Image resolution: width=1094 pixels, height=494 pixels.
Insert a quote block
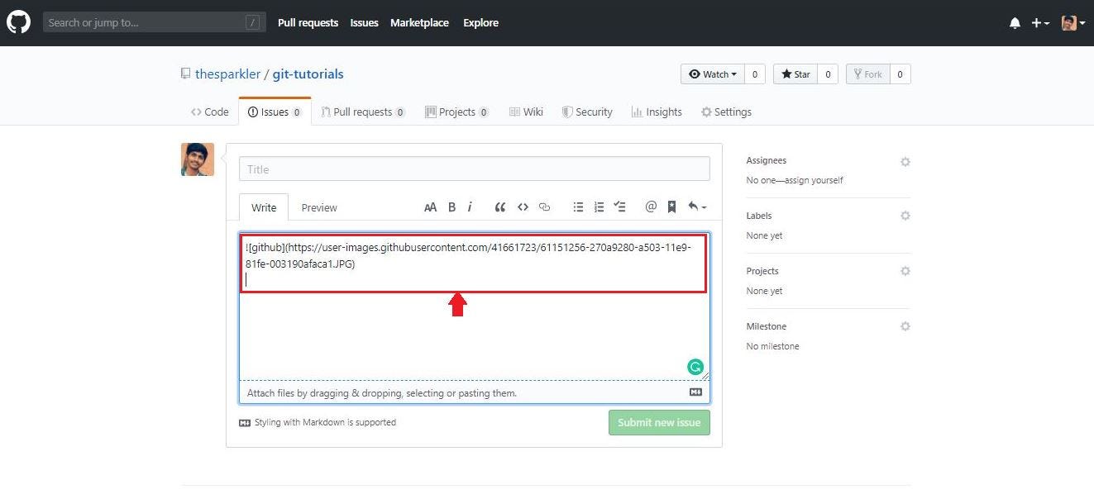click(x=499, y=207)
